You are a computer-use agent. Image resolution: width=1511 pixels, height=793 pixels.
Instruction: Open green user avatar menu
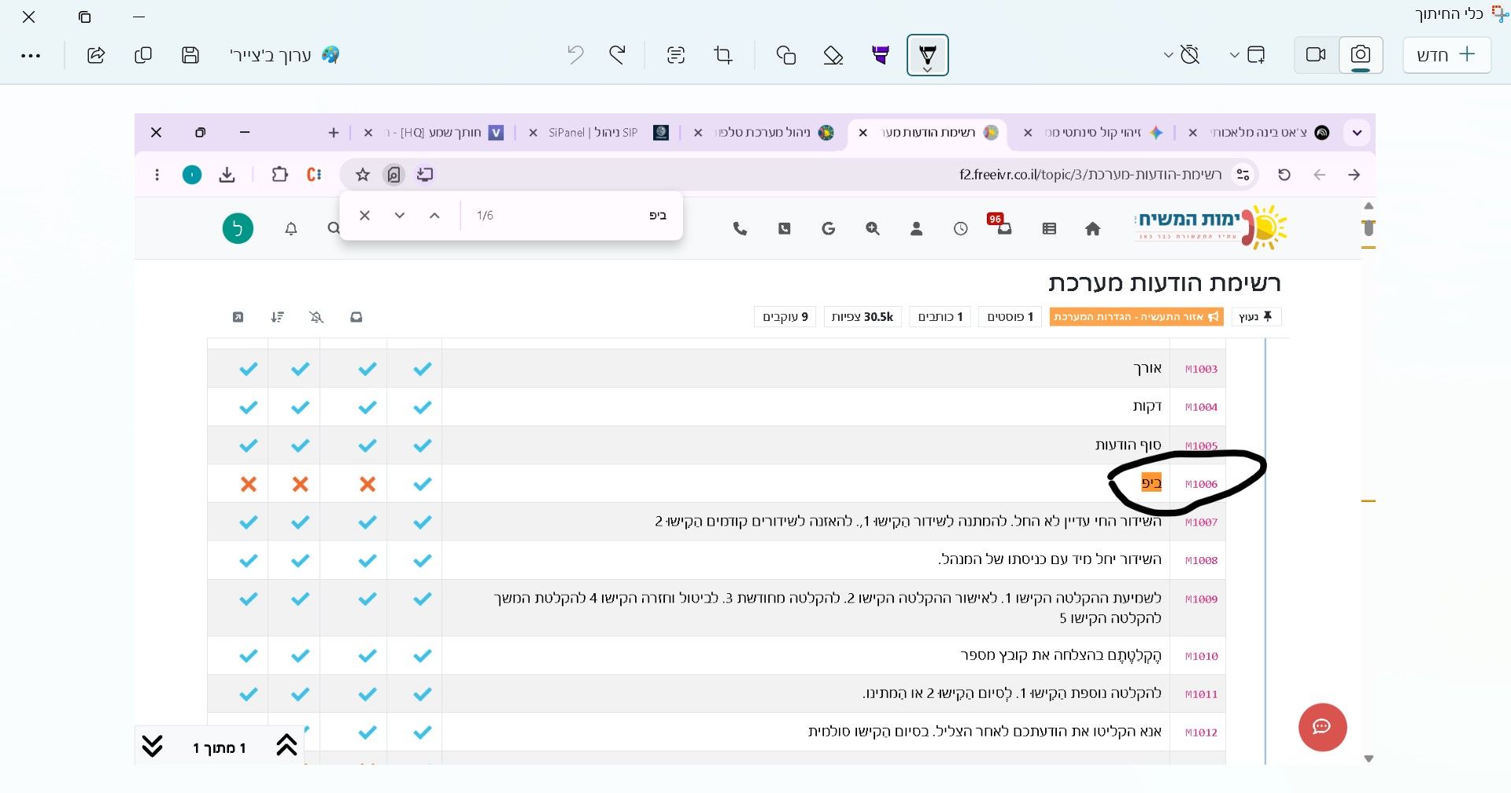click(x=238, y=229)
